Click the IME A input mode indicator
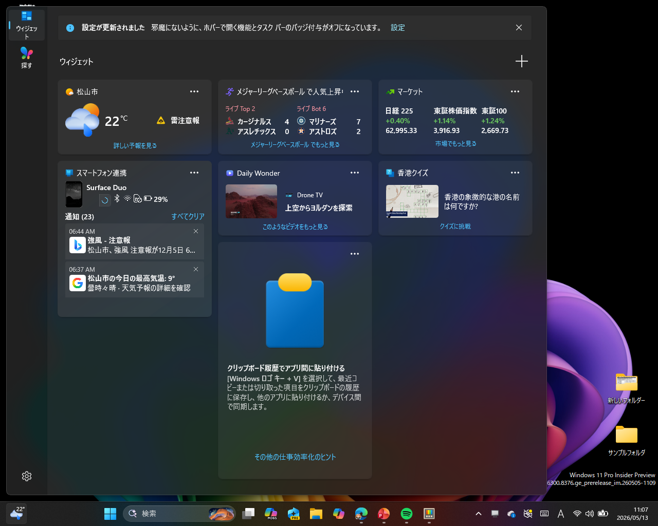Viewport: 658px width, 526px height. [561, 514]
